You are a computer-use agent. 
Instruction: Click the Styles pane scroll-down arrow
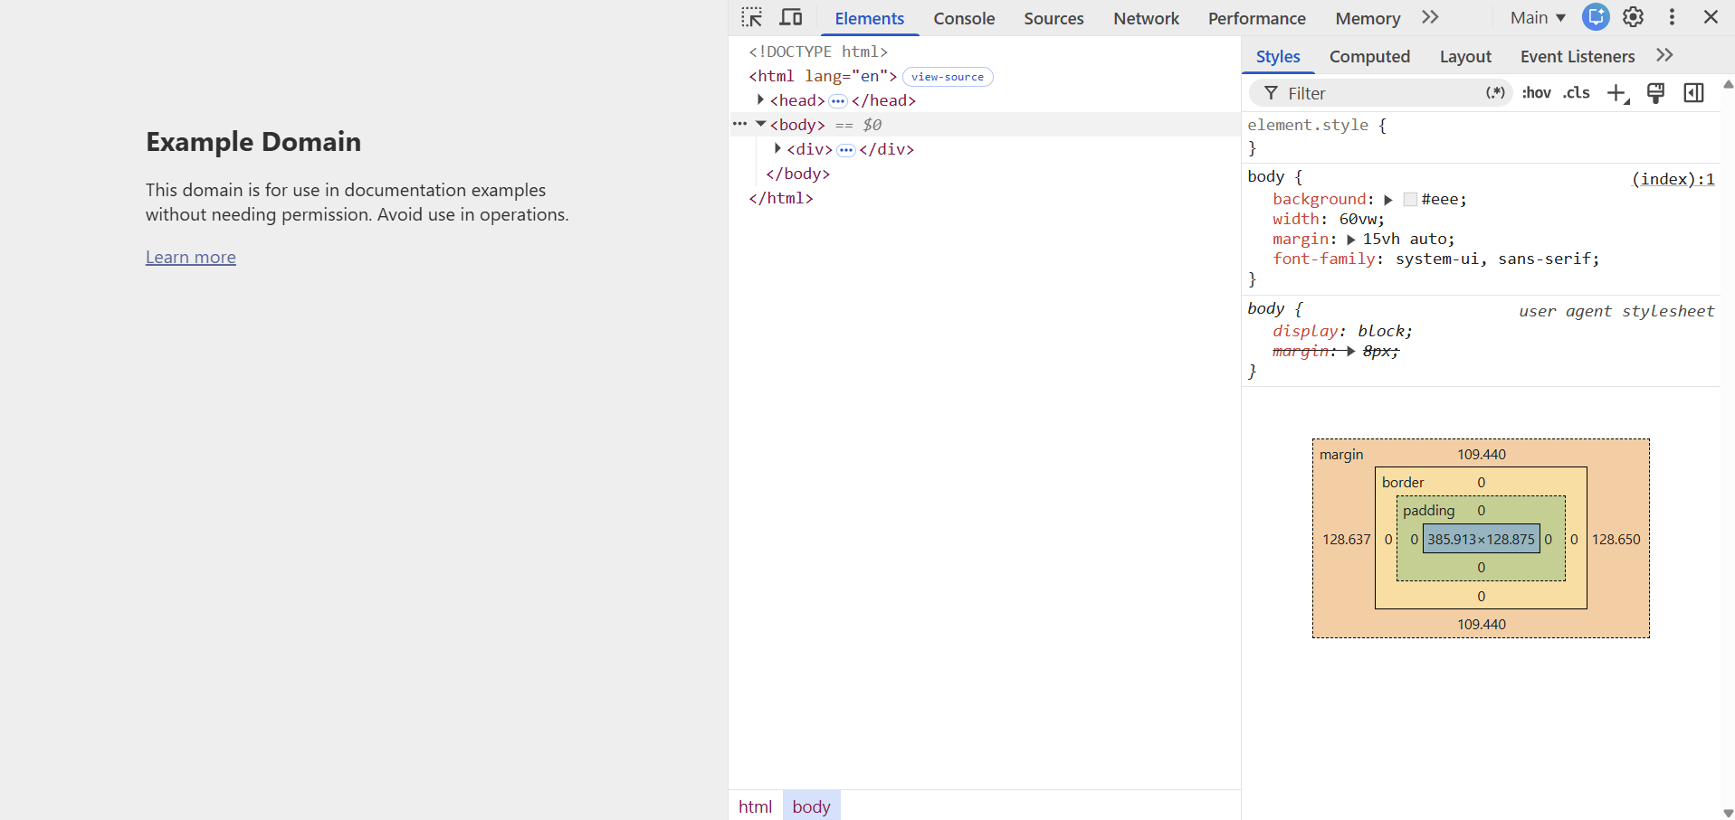[x=1728, y=813]
